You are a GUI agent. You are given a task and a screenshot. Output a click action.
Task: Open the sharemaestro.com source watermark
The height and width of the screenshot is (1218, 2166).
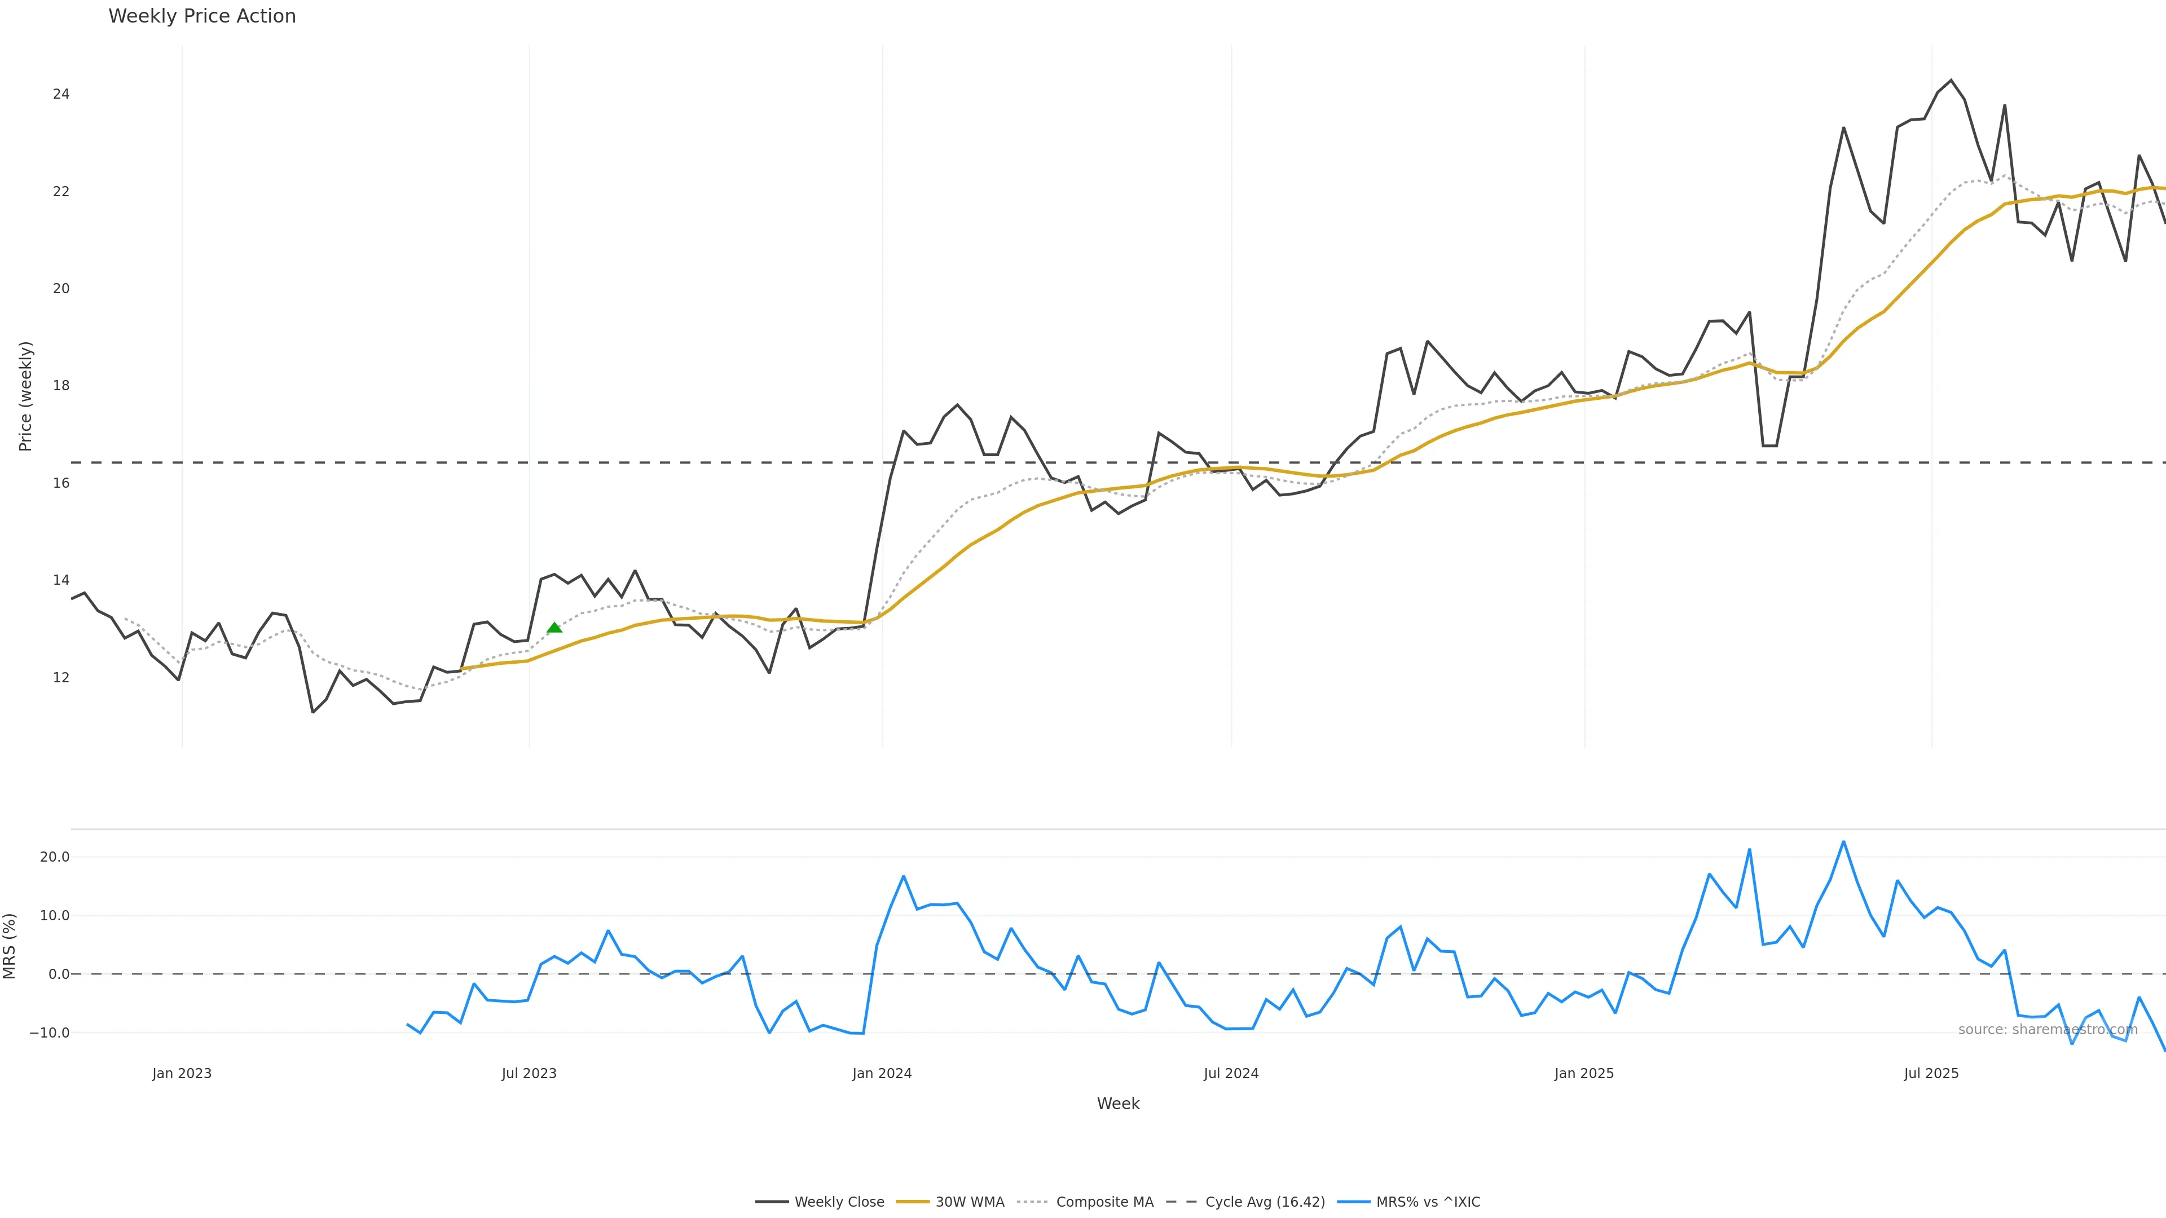pyautogui.click(x=2048, y=1030)
